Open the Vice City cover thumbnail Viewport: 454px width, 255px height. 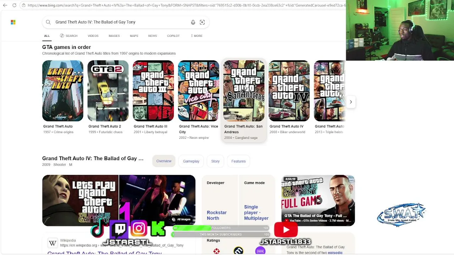point(199,91)
